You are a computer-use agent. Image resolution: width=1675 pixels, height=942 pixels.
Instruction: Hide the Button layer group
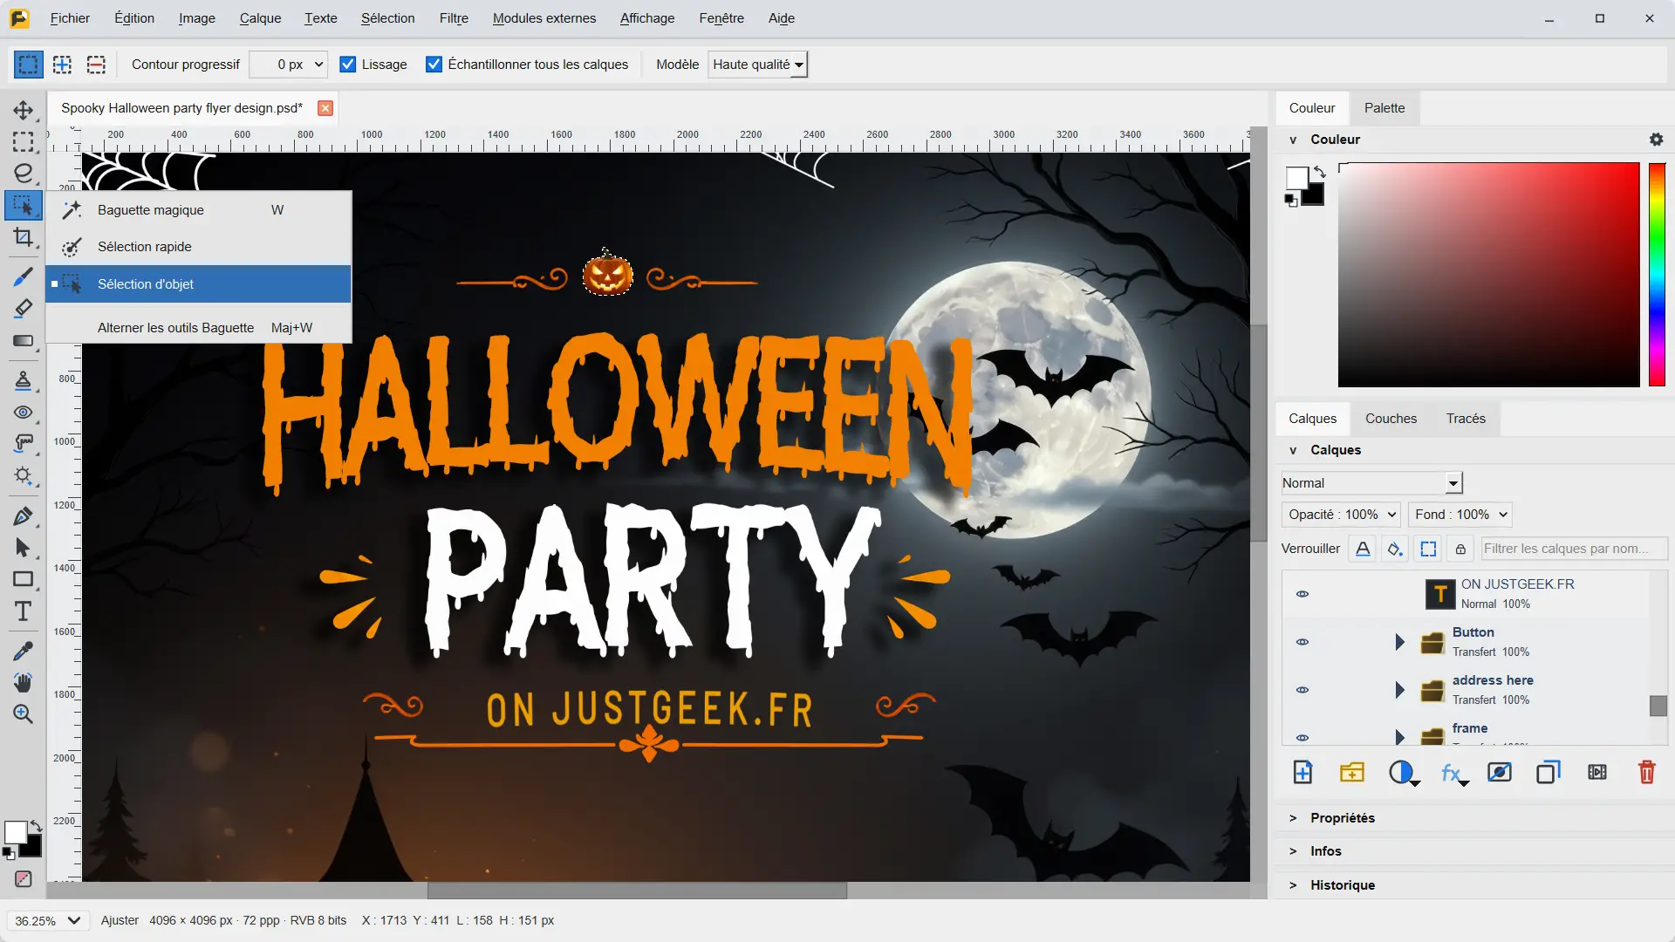click(1302, 642)
